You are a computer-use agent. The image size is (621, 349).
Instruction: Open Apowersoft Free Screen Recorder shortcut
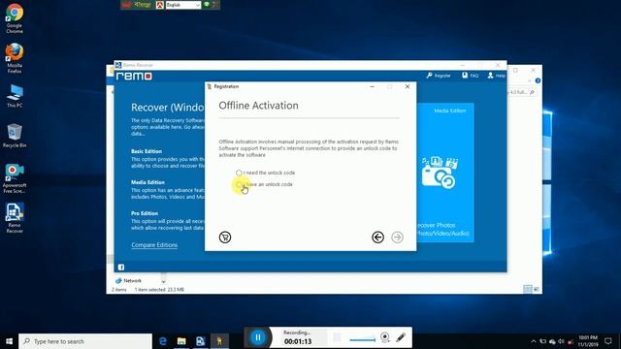tap(15, 178)
